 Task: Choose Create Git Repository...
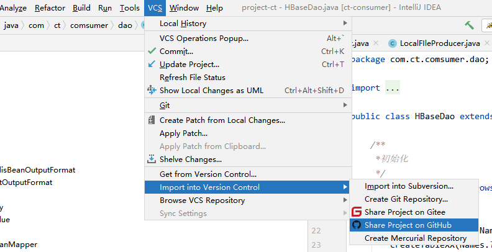(414, 199)
